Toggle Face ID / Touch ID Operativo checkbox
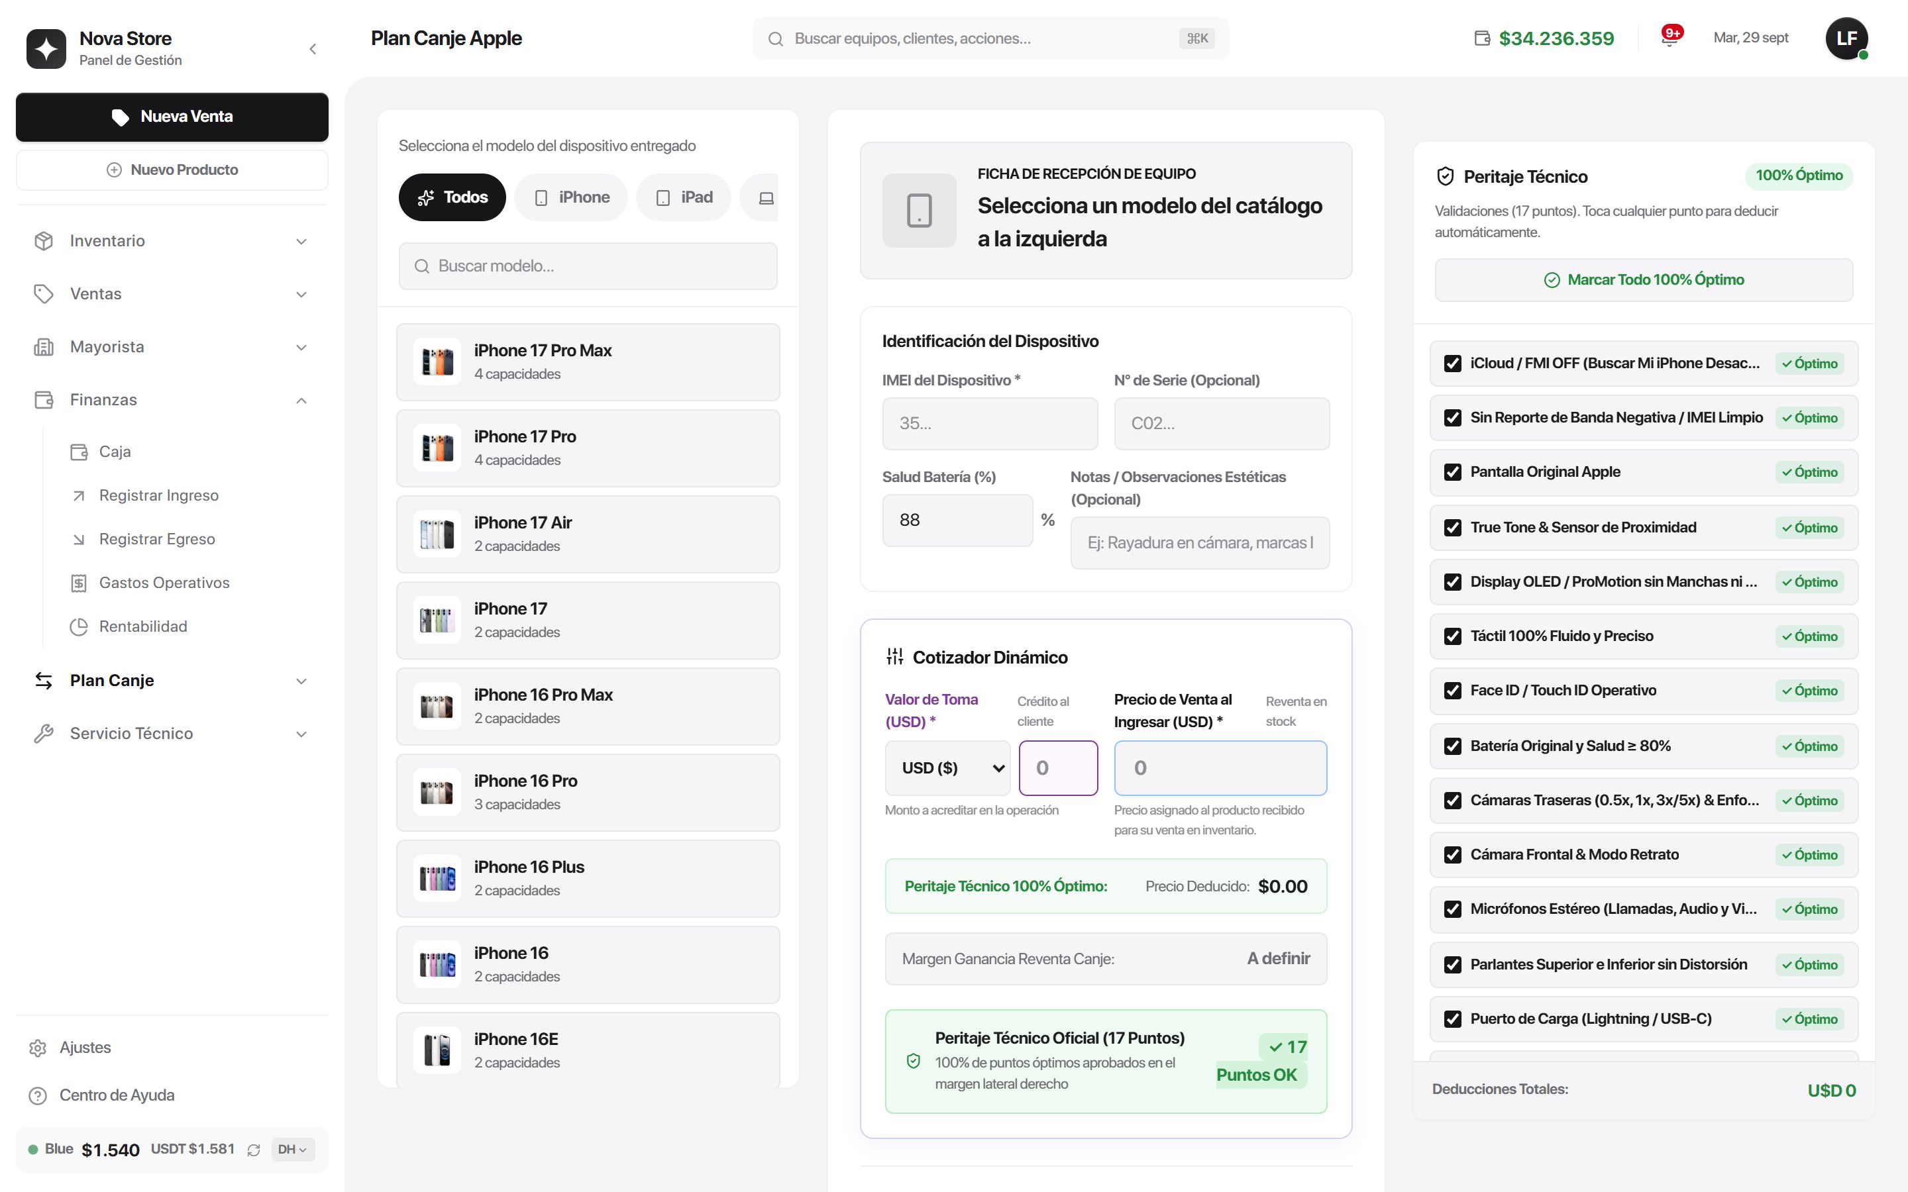 (1452, 691)
